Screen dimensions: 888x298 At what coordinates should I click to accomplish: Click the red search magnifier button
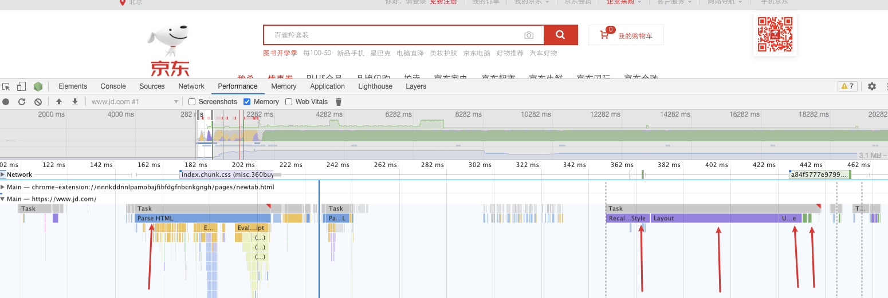(560, 35)
